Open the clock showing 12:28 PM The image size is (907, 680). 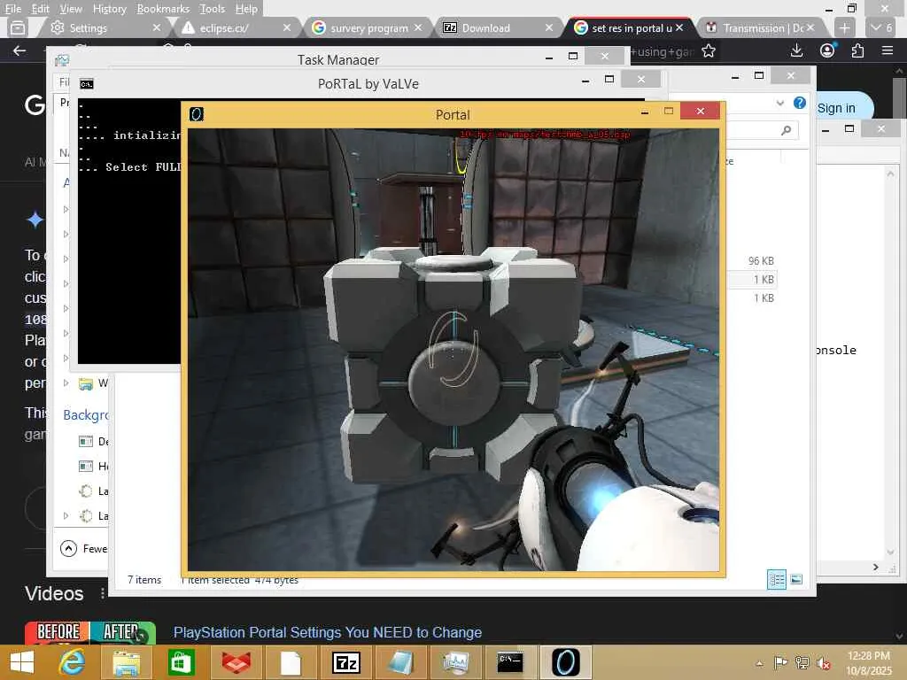pyautogui.click(x=868, y=663)
